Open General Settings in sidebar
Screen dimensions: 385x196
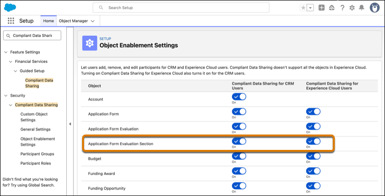36,129
